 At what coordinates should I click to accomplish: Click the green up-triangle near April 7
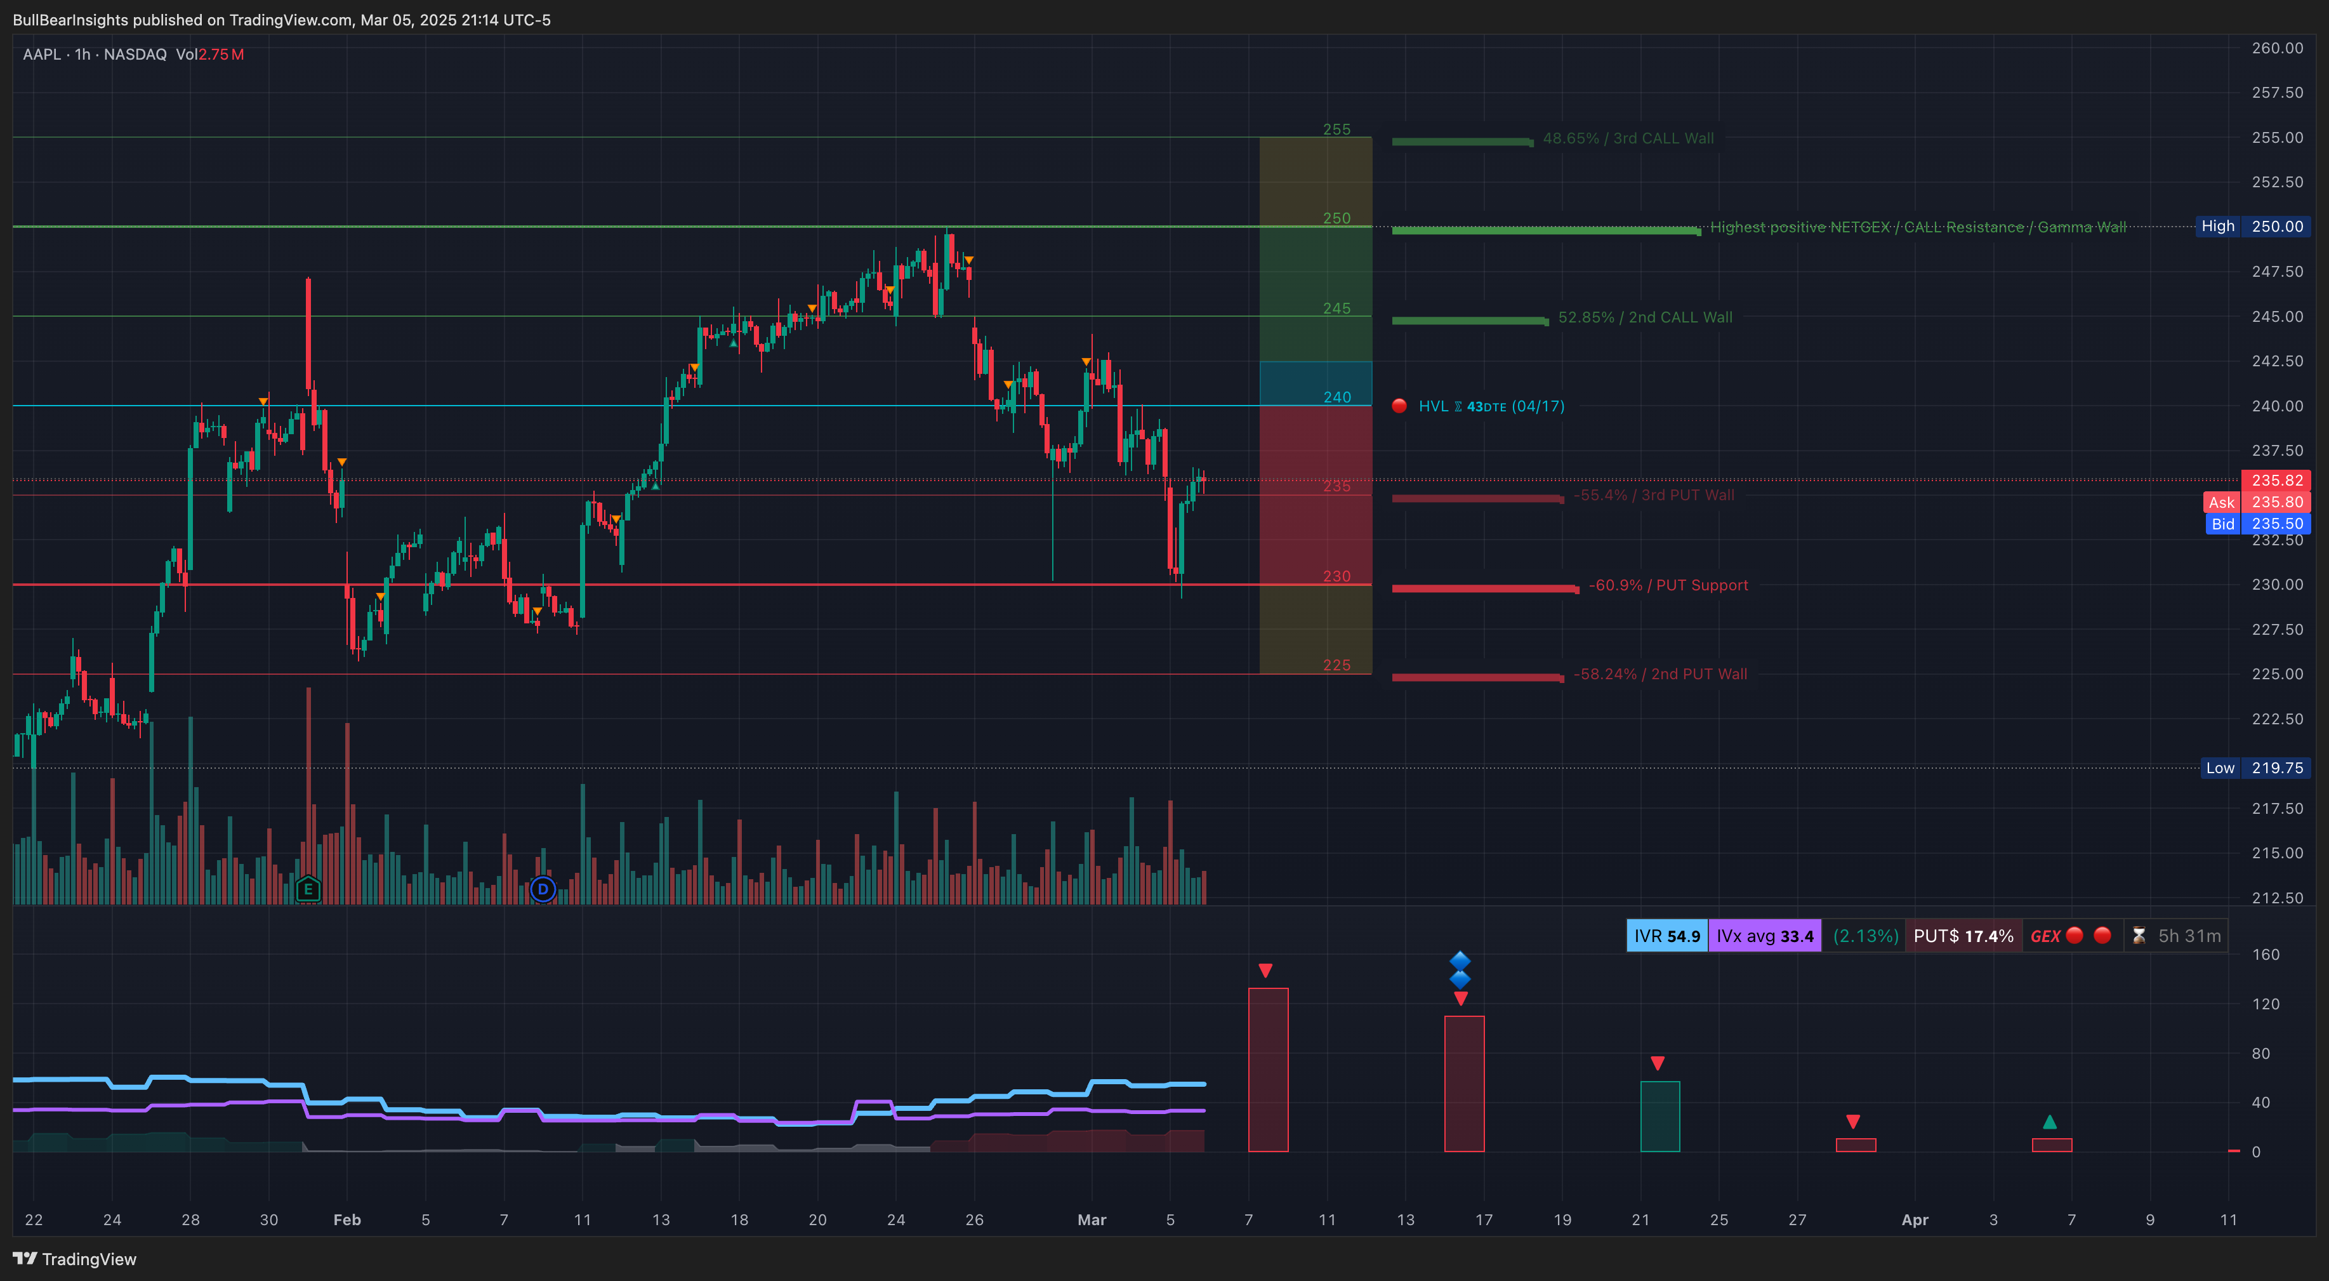tap(2050, 1122)
